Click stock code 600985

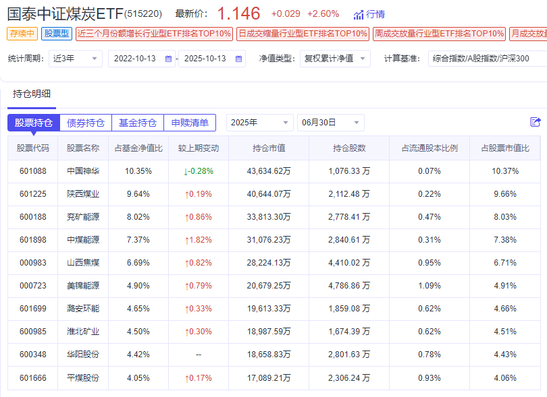(33, 332)
